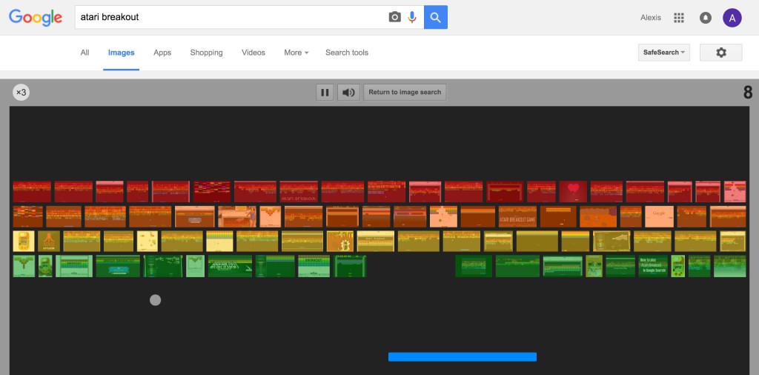Open the Shopping tab

[x=206, y=53]
